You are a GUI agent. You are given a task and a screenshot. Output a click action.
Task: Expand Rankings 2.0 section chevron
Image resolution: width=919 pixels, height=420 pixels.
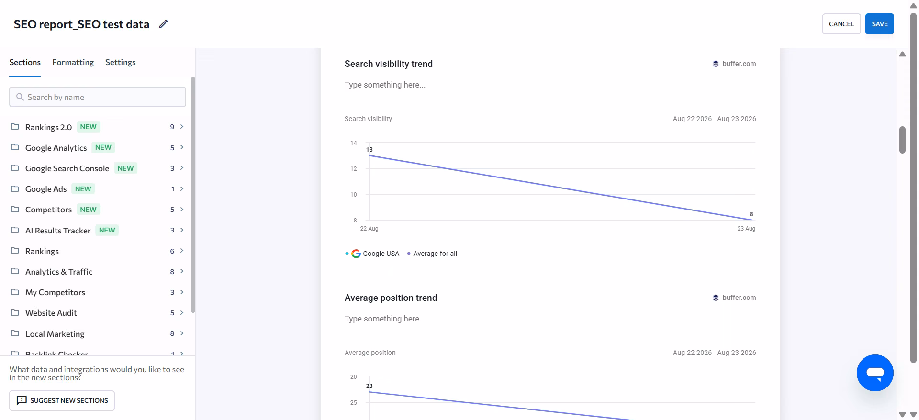182,127
